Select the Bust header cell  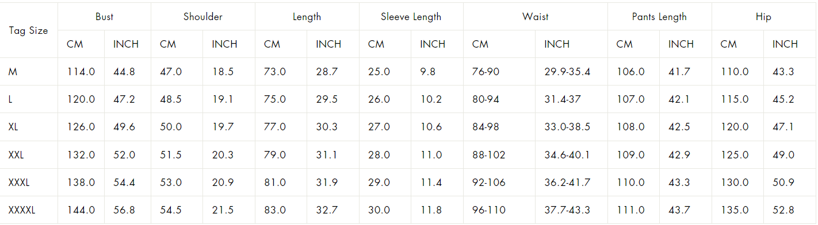pos(104,17)
